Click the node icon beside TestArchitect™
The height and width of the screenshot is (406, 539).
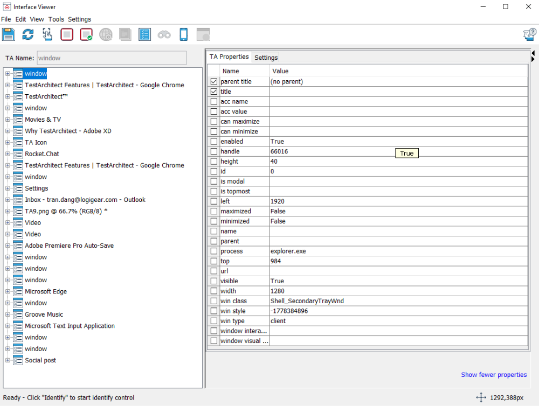point(18,96)
